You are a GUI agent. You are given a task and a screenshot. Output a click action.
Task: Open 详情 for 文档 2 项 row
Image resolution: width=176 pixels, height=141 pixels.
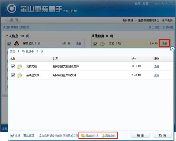[x=164, y=43]
